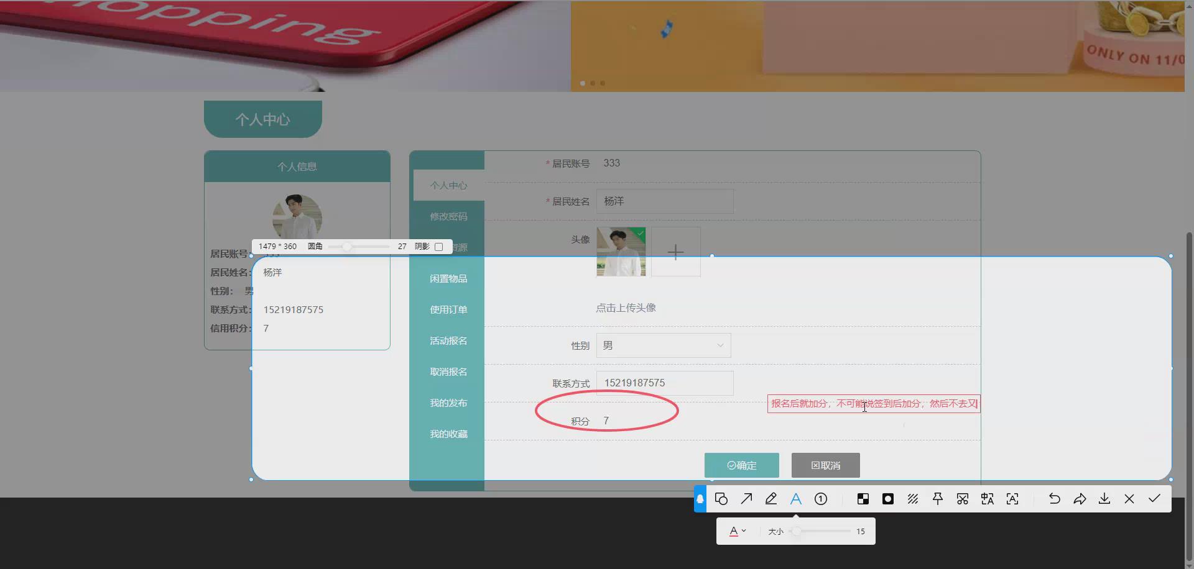Click the 积分 value 7 in the form
Viewport: 1194px width, 569px height.
[x=606, y=421]
